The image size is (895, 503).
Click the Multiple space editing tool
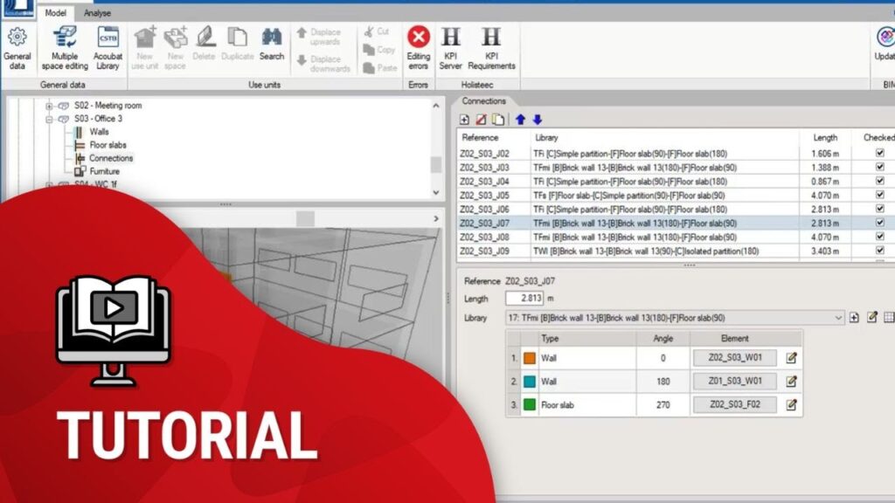point(65,48)
